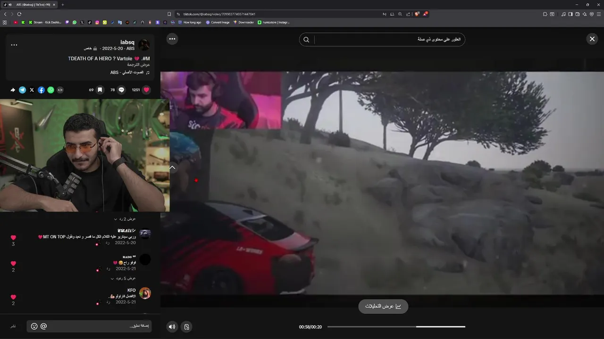This screenshot has height=339, width=604.
Task: Share the video to WhatsApp
Action: 50,90
